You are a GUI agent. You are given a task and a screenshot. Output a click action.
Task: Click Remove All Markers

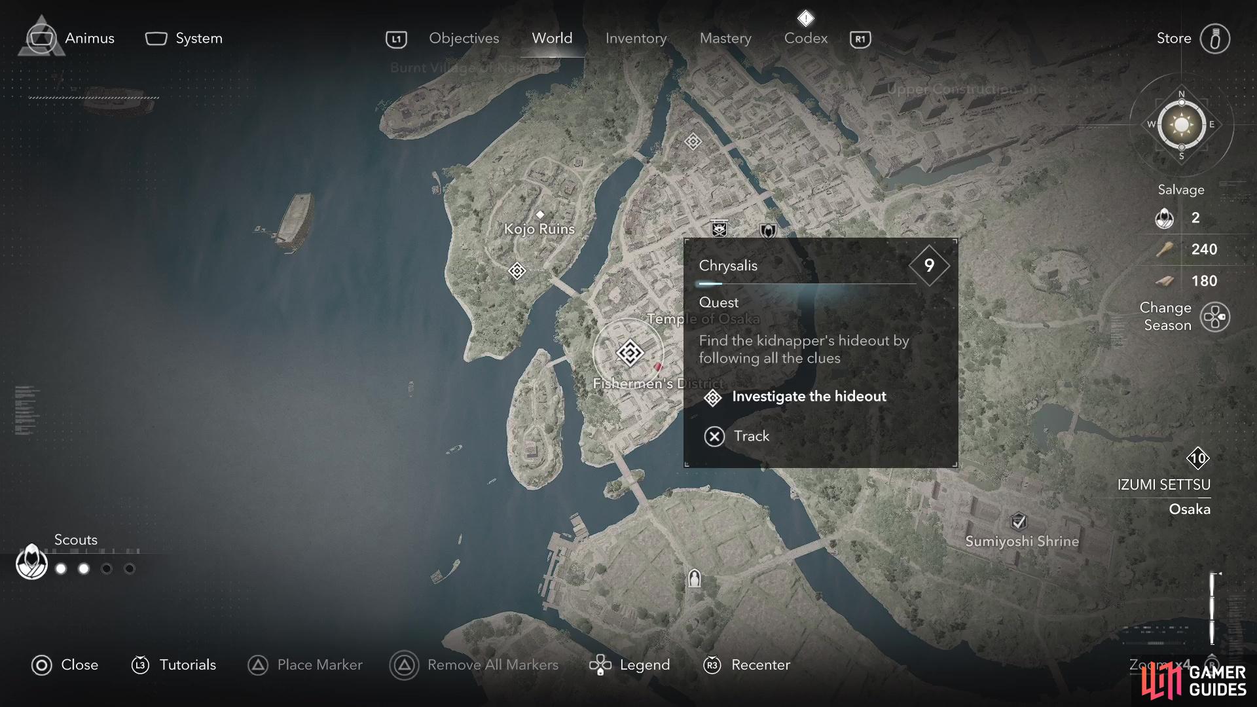pos(474,665)
